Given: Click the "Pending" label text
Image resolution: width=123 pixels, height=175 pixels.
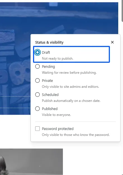Looking at the screenshot, I should coord(48,66).
